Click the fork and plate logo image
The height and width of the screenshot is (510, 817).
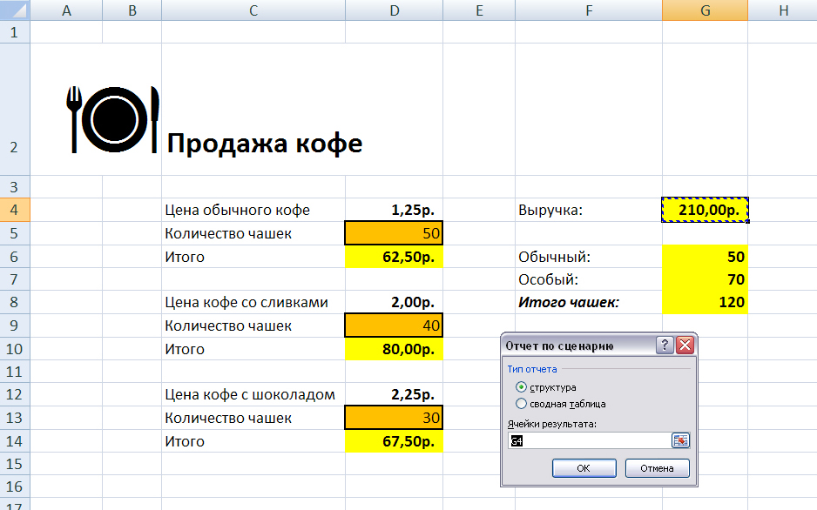click(x=112, y=120)
